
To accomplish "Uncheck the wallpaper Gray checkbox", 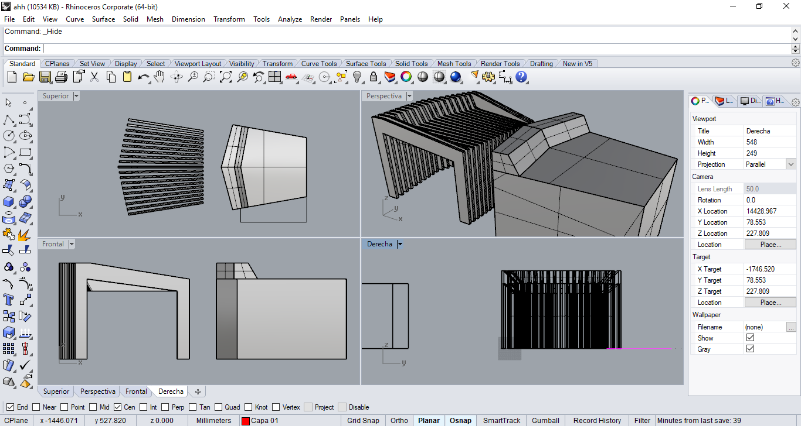I will 750,349.
